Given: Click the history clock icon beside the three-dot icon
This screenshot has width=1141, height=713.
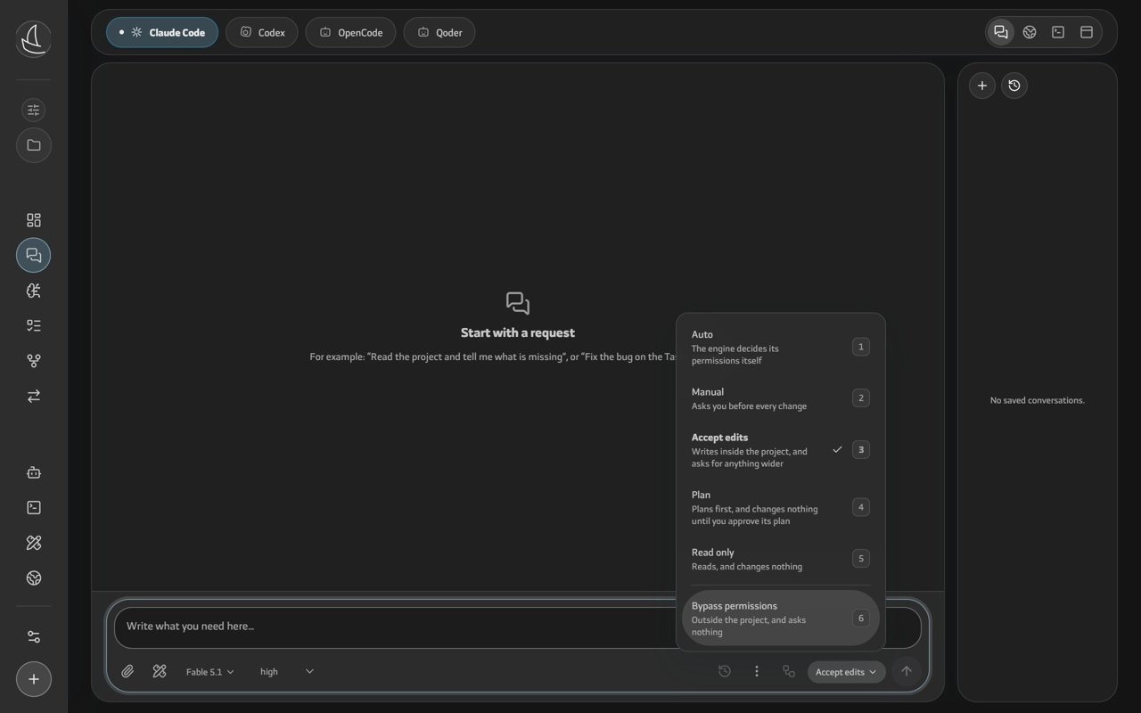Looking at the screenshot, I should [725, 671].
